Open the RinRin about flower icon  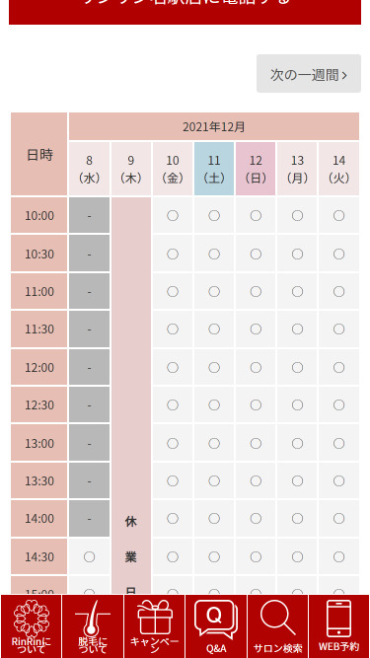(31, 626)
